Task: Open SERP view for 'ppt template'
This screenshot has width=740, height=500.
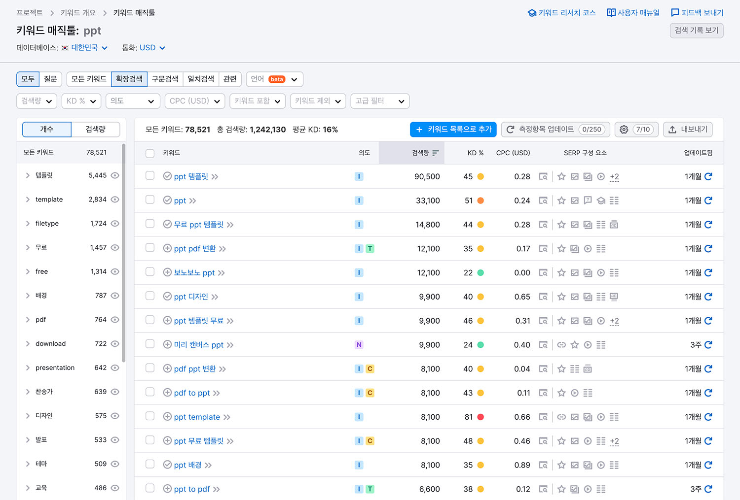Action: [x=543, y=417]
